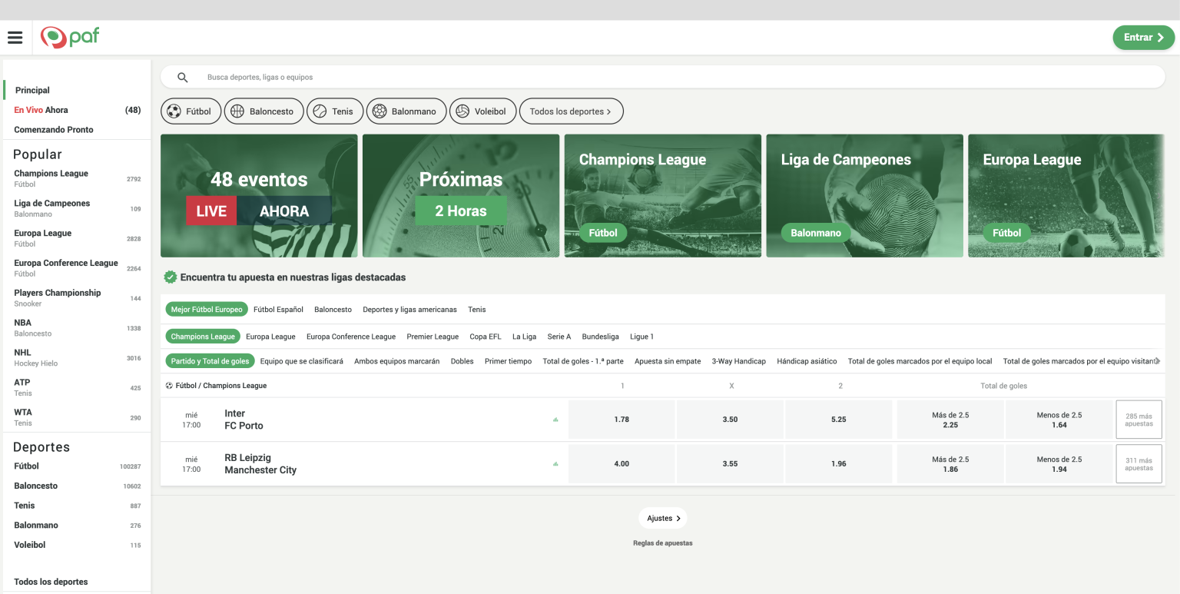
Task: Click the Fútbol / Champions League ball icon
Action: pos(169,386)
